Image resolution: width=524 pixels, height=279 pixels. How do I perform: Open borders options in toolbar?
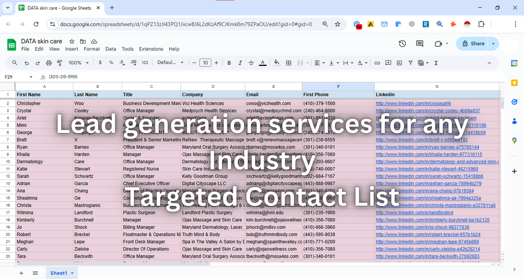(x=289, y=63)
